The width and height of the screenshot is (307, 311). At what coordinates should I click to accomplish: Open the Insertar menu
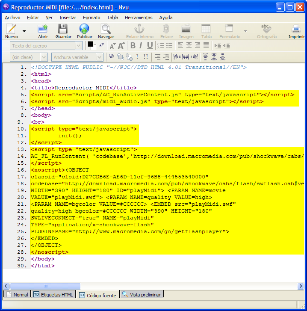[x=68, y=18]
